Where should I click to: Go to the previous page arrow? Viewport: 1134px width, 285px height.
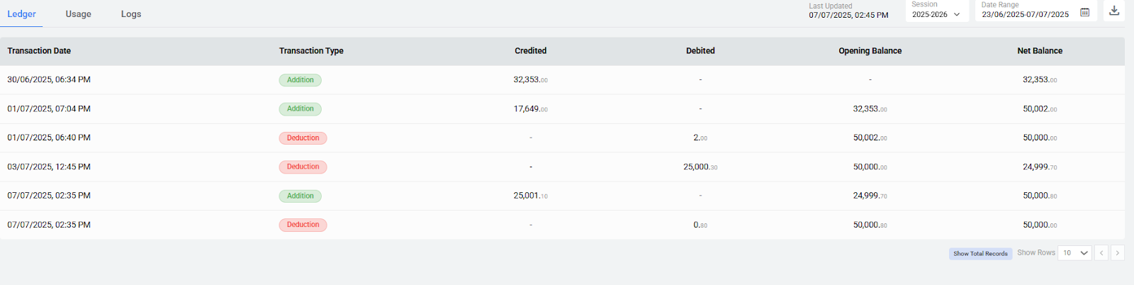coord(1101,253)
